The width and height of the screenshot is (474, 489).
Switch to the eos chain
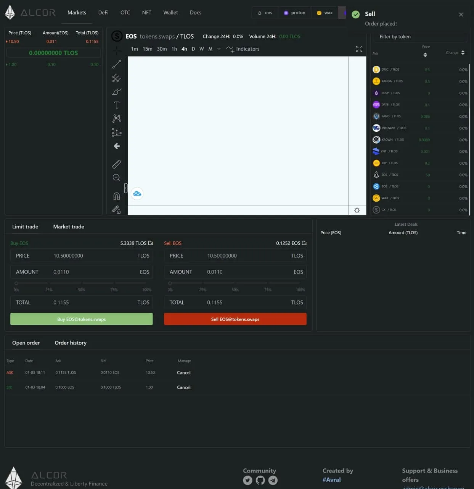(265, 13)
